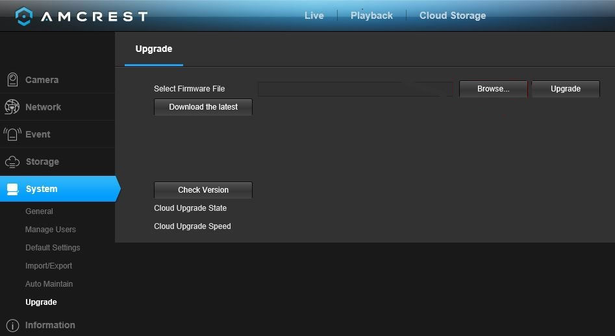Viewport: 615px width, 336px height.
Task: Click the Camera icon in sidebar
Action: click(12, 80)
